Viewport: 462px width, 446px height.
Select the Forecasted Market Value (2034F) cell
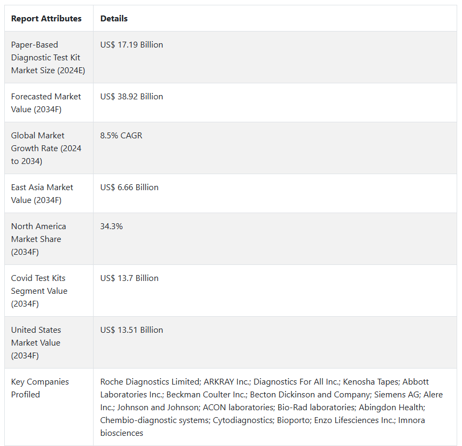point(46,103)
